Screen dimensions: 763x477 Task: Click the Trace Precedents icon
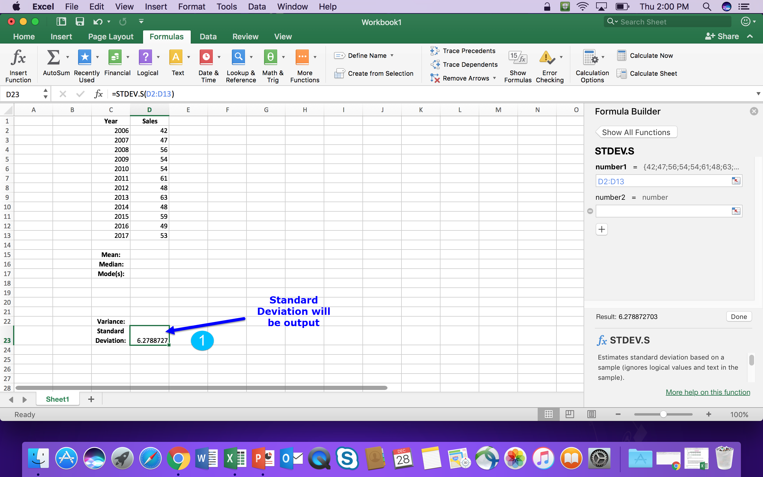click(435, 51)
